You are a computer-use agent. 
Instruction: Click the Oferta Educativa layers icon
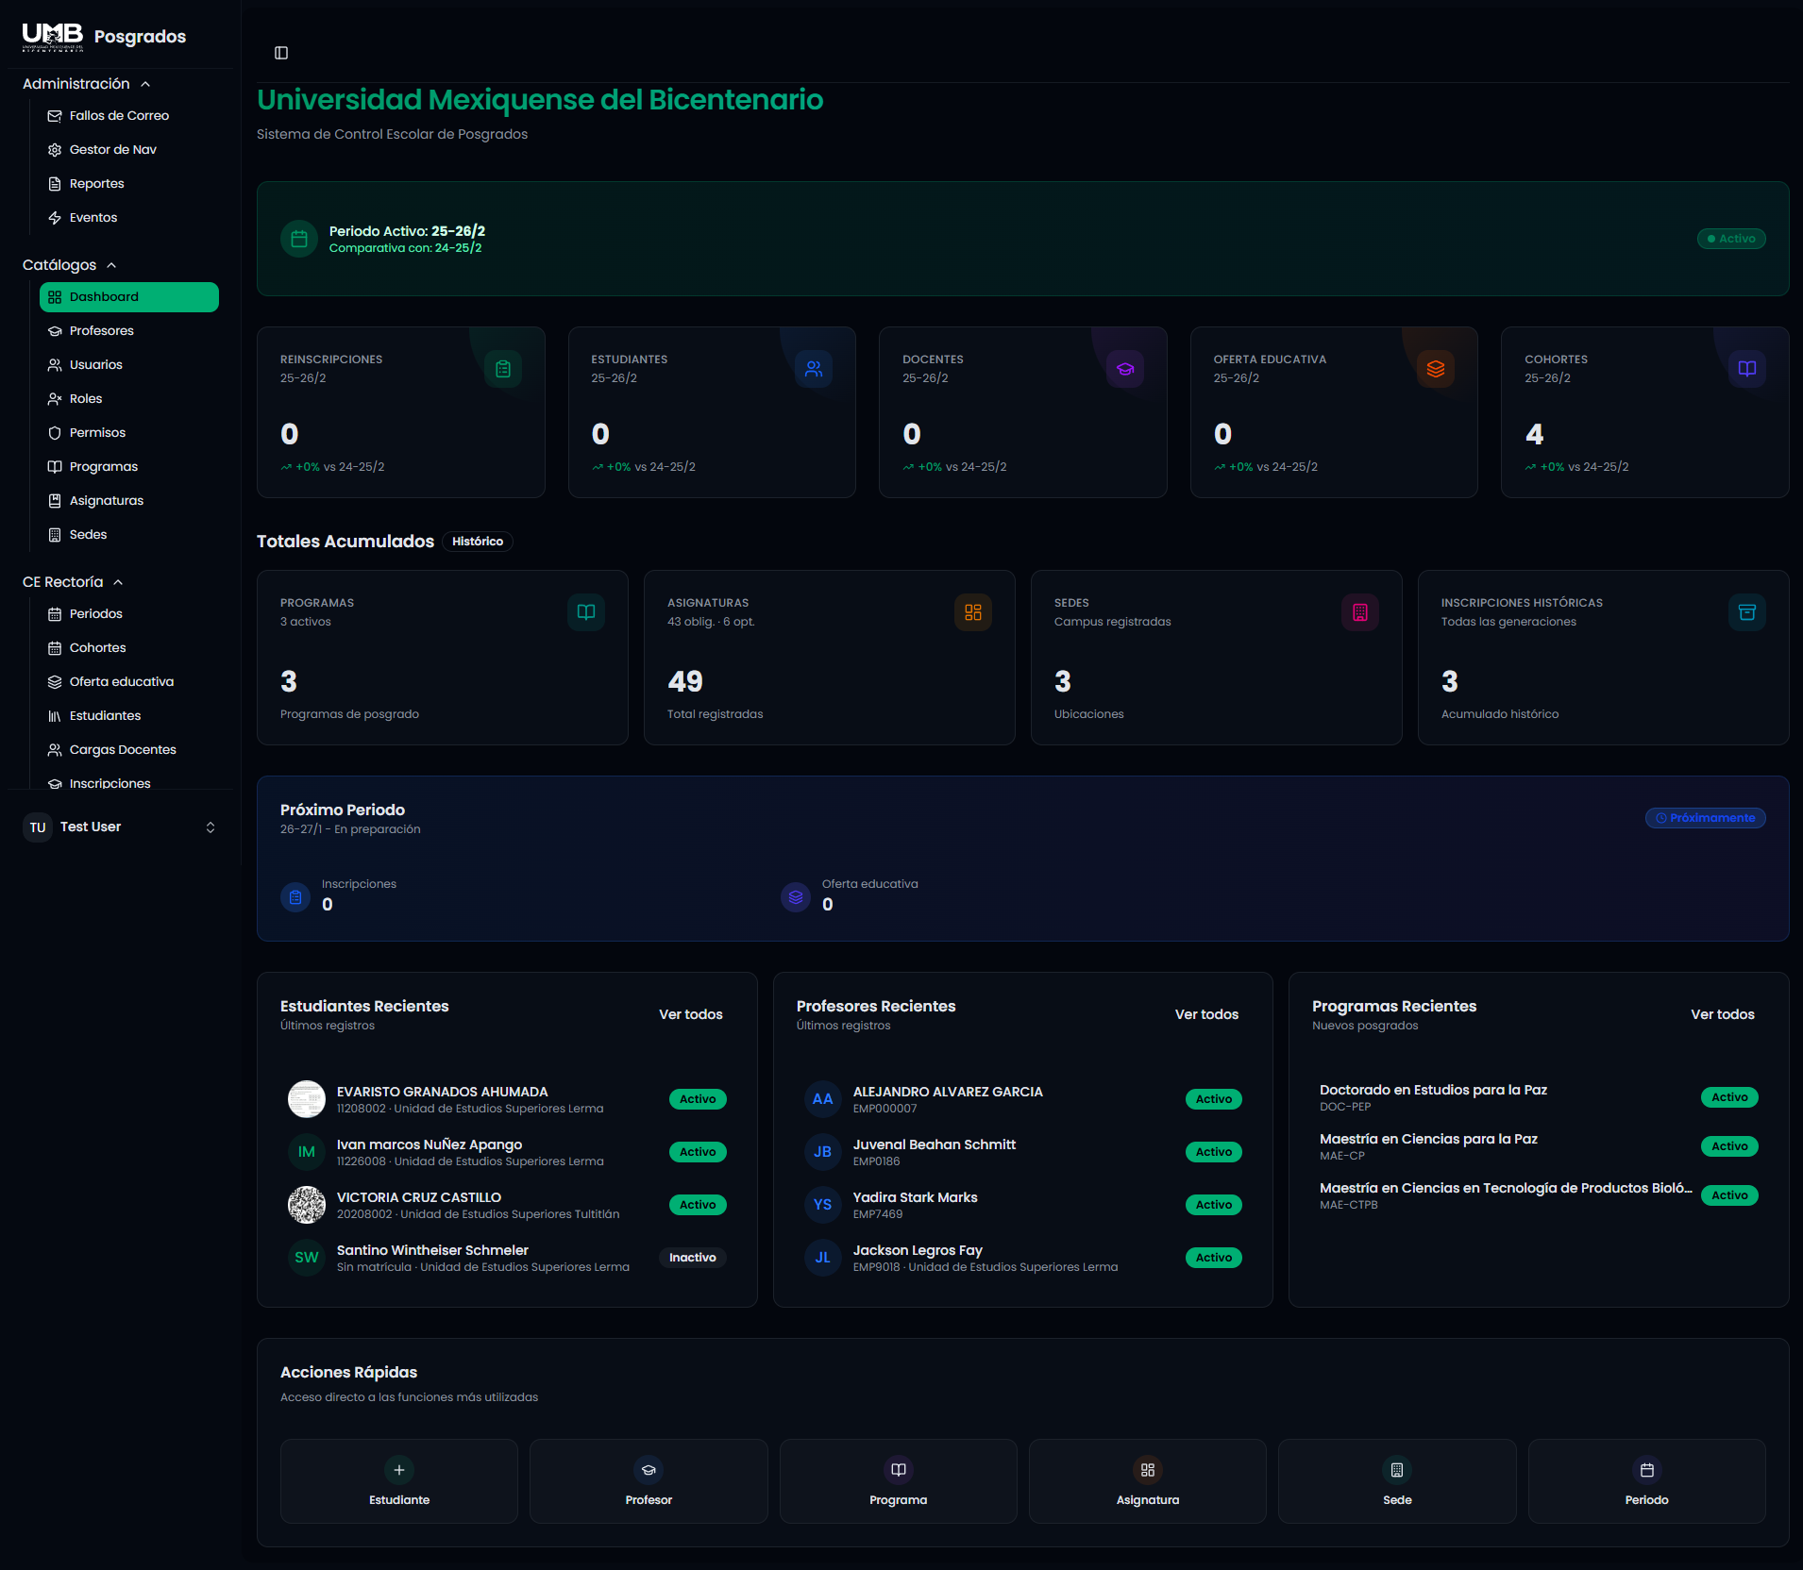pyautogui.click(x=1436, y=369)
